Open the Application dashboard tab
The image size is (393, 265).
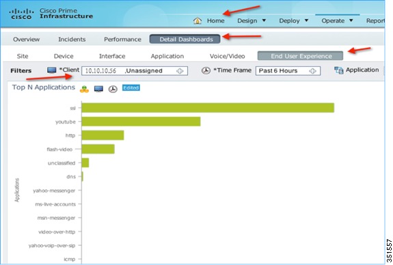coord(167,57)
